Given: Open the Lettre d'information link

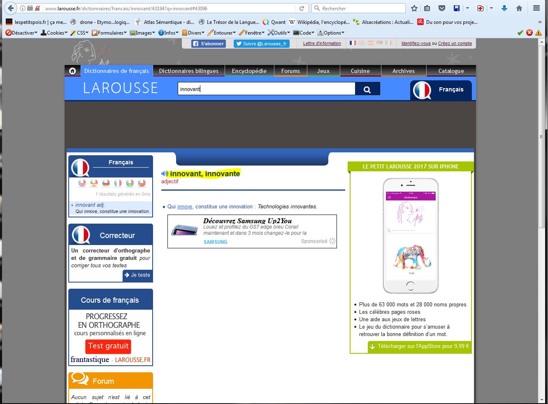Looking at the screenshot, I should (322, 43).
